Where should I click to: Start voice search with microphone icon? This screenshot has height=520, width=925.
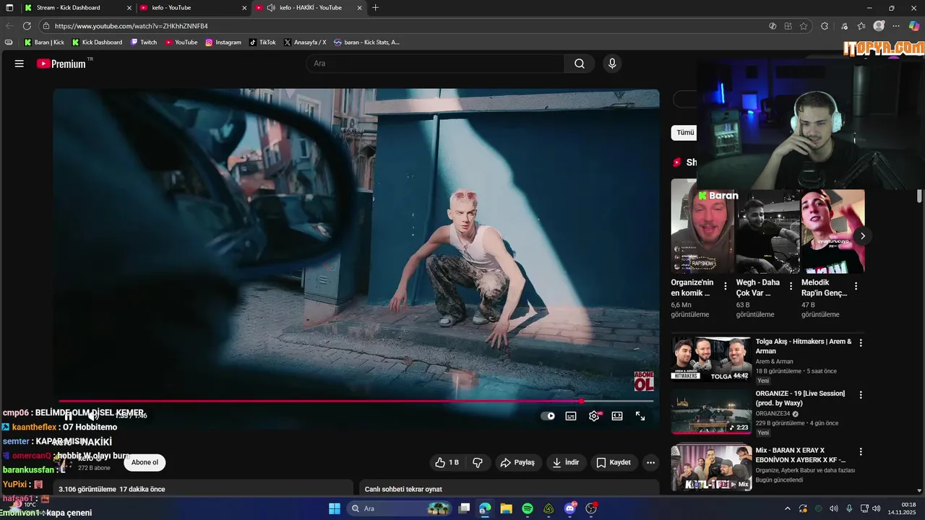(612, 64)
